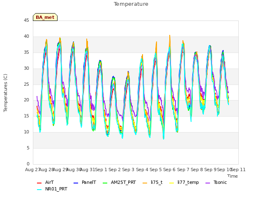The image size is (263, 197).
Task: Click the 15 y-axis tick label
Action: 26,116
